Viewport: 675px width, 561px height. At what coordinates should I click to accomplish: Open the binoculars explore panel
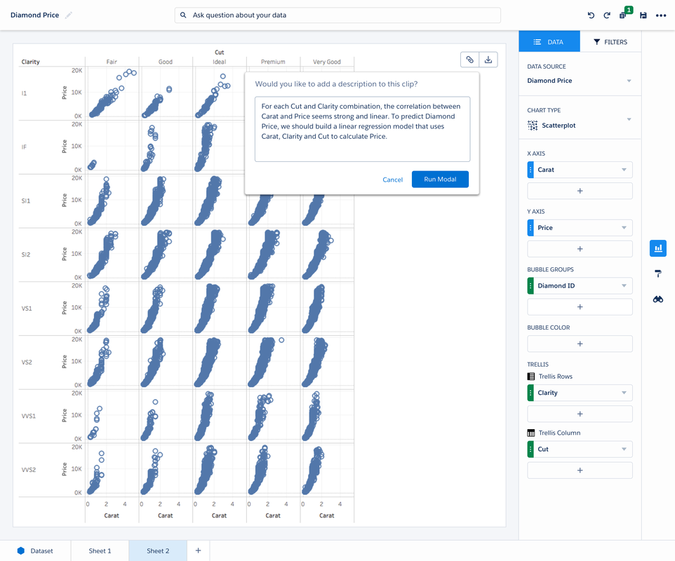(657, 299)
